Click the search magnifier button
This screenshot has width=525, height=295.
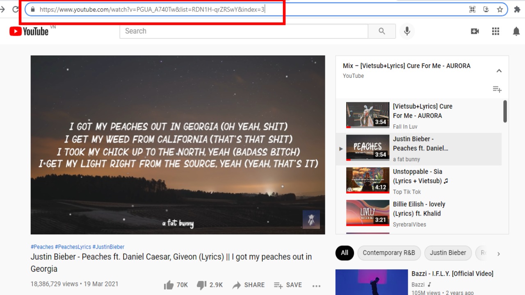pyautogui.click(x=382, y=31)
